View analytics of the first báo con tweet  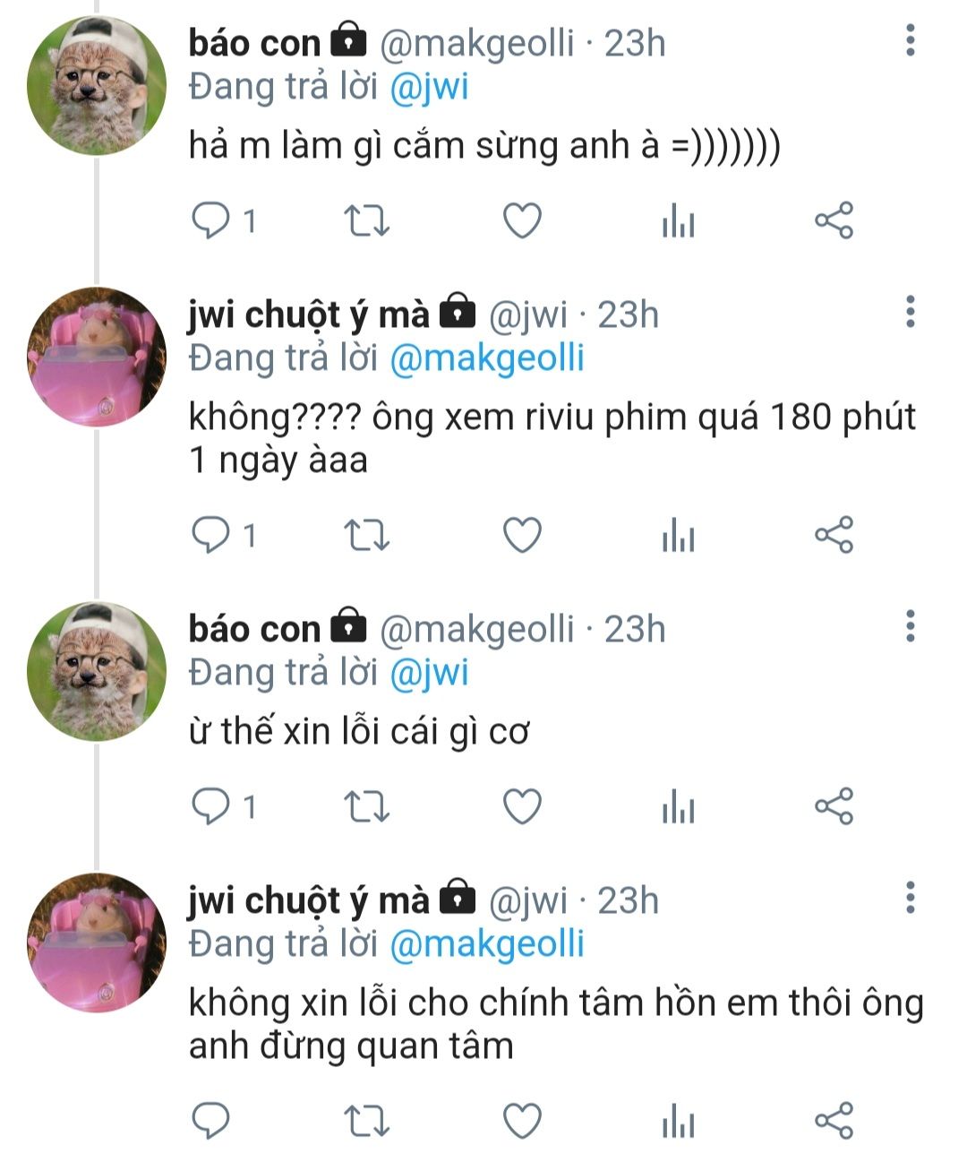(678, 220)
